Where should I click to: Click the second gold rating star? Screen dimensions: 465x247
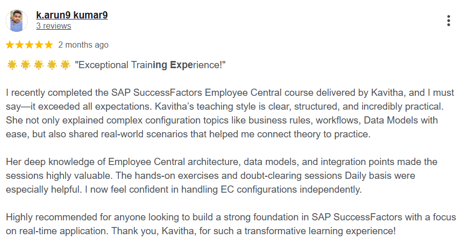19,45
